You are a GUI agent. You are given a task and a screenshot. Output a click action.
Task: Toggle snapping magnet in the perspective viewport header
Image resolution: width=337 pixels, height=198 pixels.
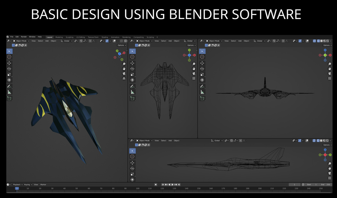[81, 41]
